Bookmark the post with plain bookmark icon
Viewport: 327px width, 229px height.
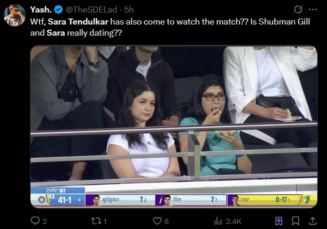click(x=296, y=221)
